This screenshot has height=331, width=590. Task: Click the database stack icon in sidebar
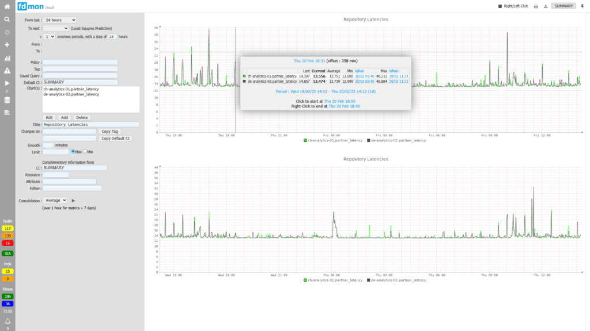7,100
